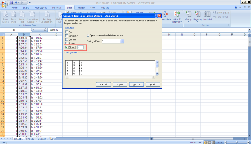The image size is (251, 144).
Task: Enable the Space delimiter checkbox
Action: 67,43
